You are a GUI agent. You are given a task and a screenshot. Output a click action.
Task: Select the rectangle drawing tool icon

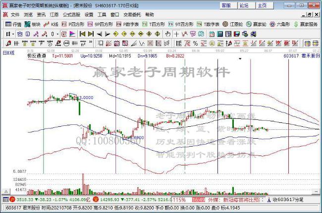[101, 43]
